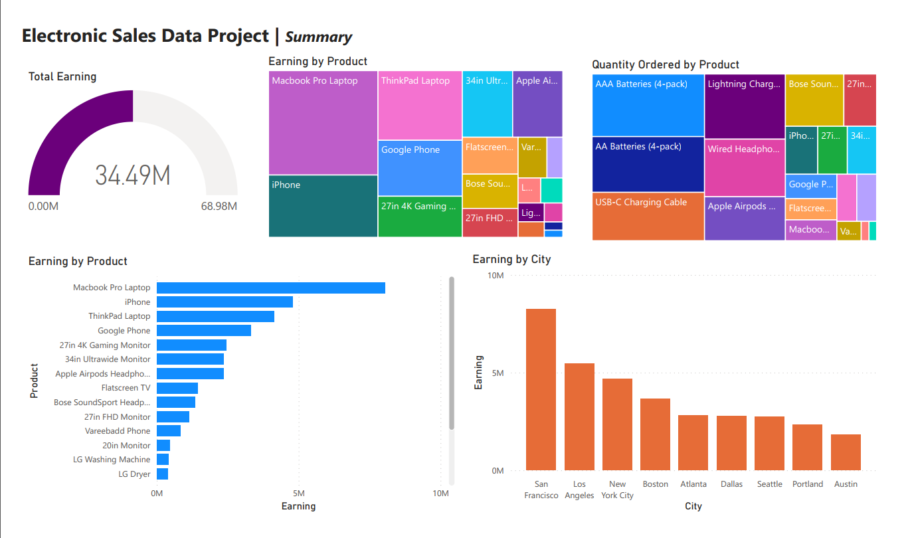912x538 pixels.
Task: Click the Austin label on city axis
Action: (x=846, y=484)
